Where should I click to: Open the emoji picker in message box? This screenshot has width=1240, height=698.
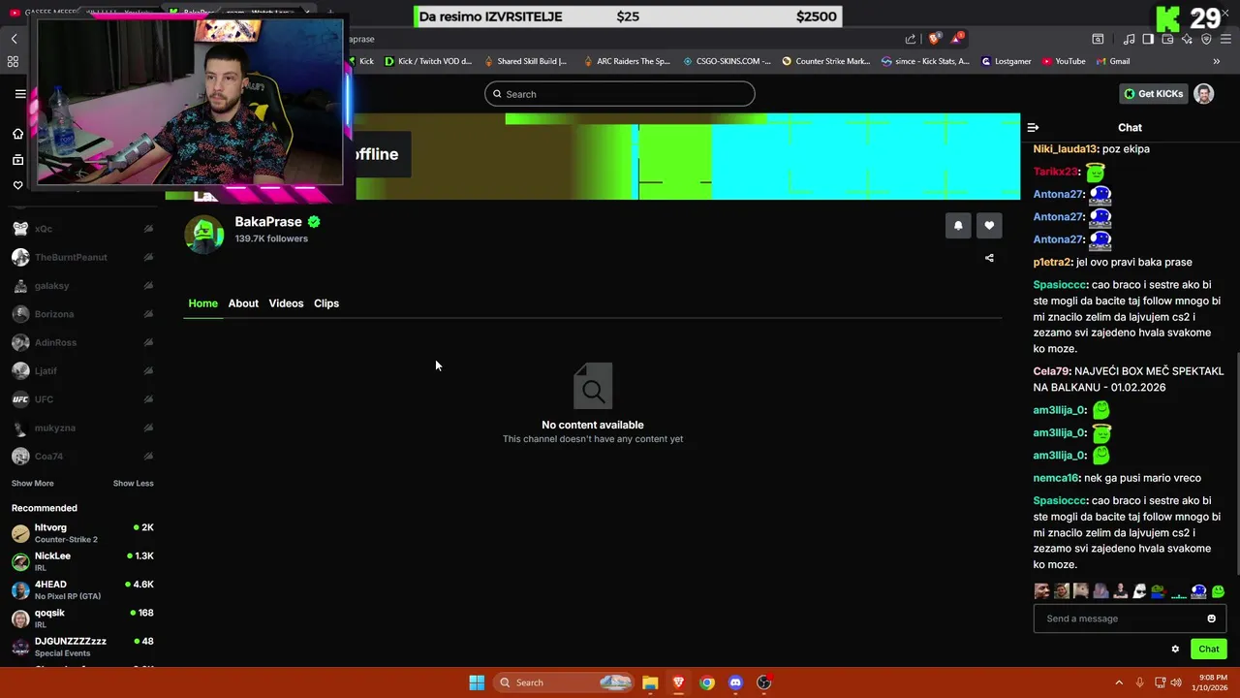pyautogui.click(x=1211, y=619)
